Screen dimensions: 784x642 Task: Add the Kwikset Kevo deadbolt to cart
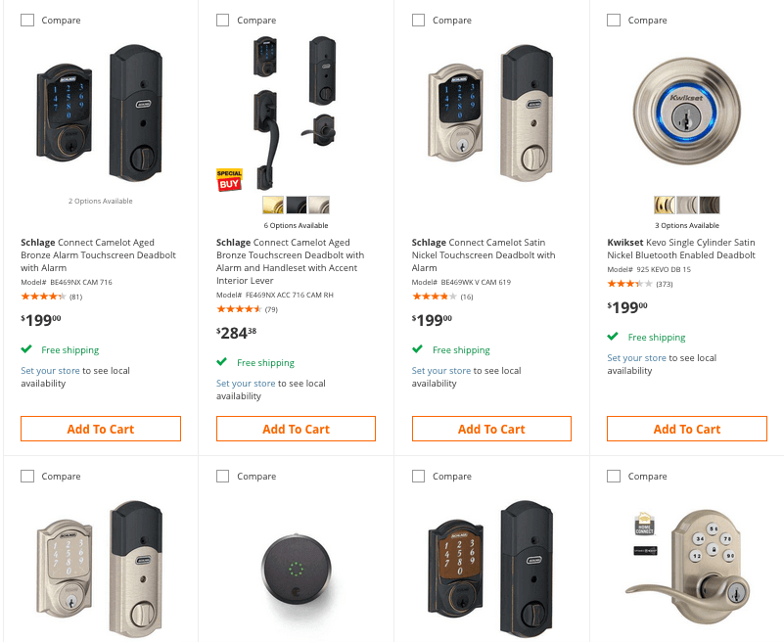pos(686,428)
